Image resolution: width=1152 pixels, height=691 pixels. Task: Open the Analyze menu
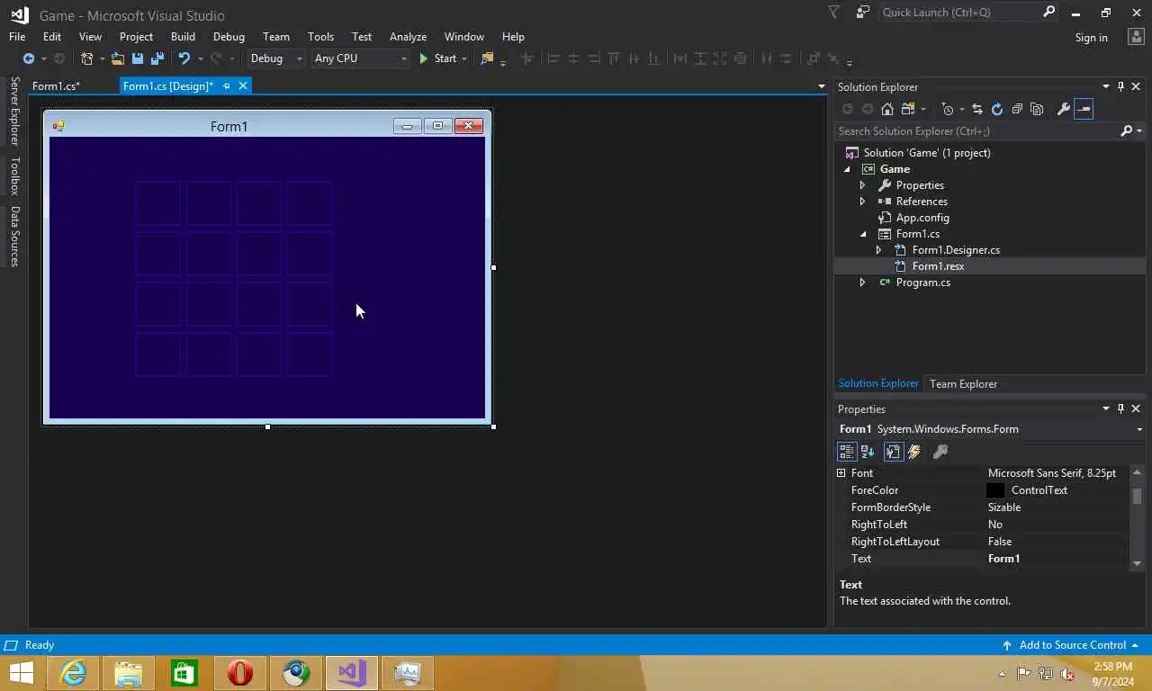[408, 37]
